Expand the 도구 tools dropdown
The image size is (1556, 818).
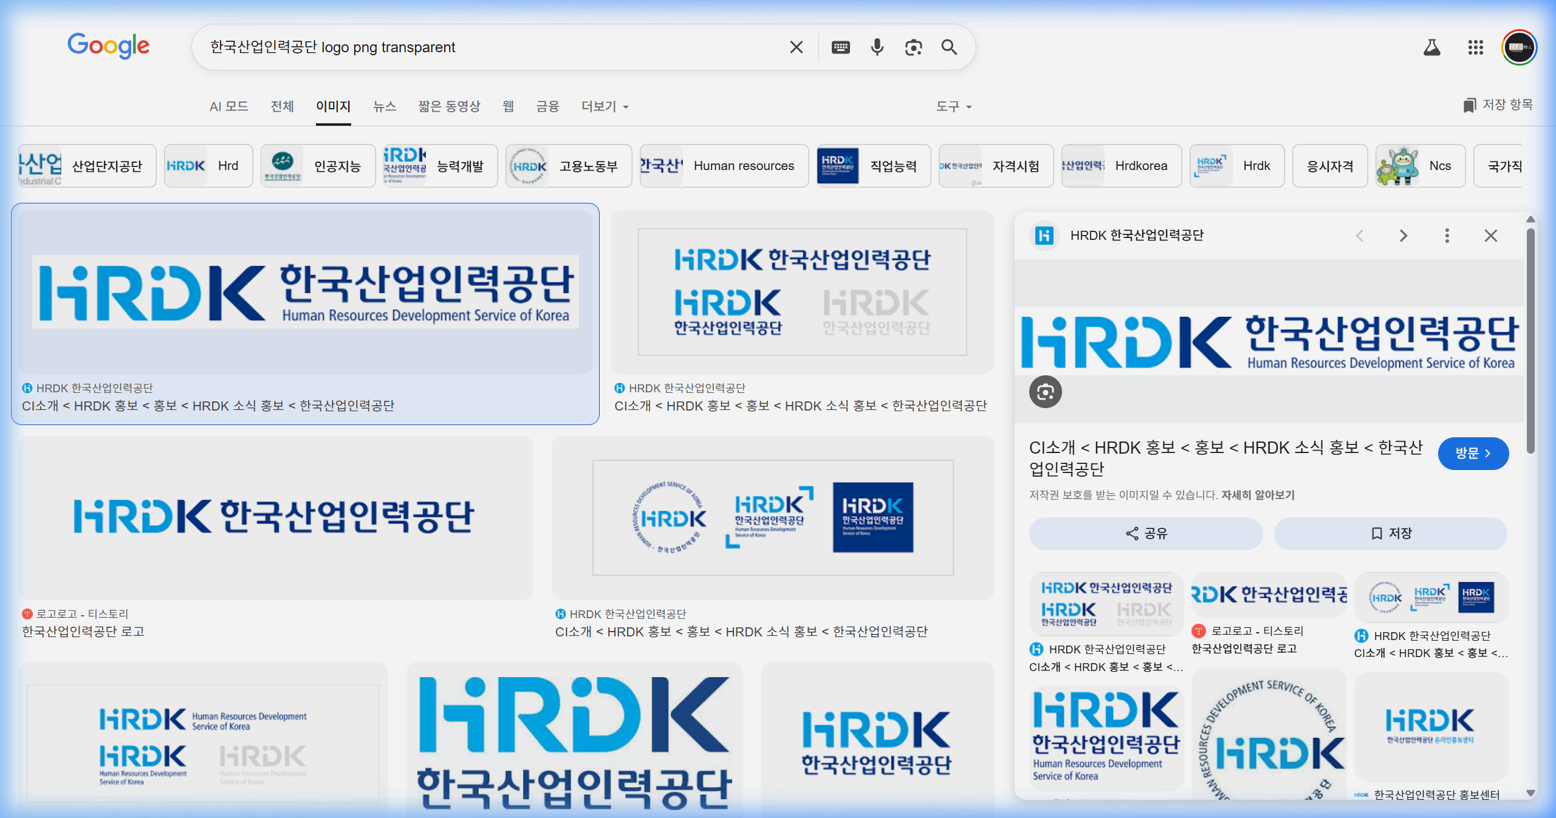953,106
